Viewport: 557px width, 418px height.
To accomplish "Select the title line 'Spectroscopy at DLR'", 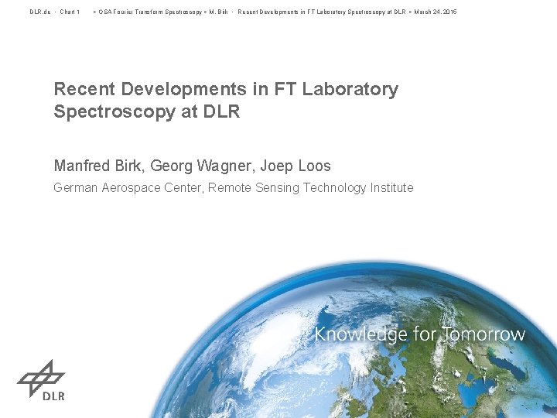I will click(147, 111).
